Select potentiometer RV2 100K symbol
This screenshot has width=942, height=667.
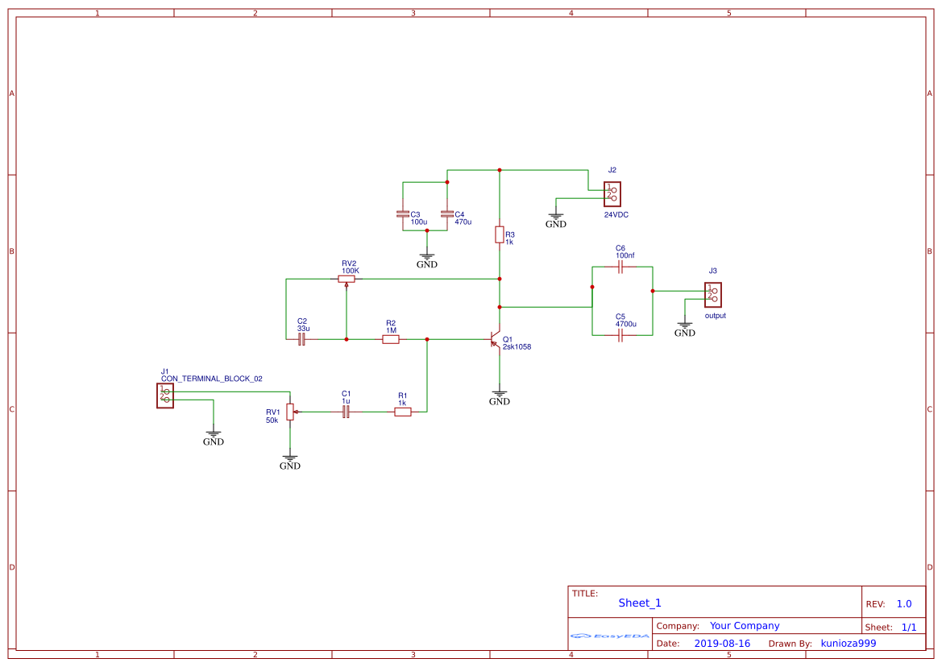tap(348, 280)
